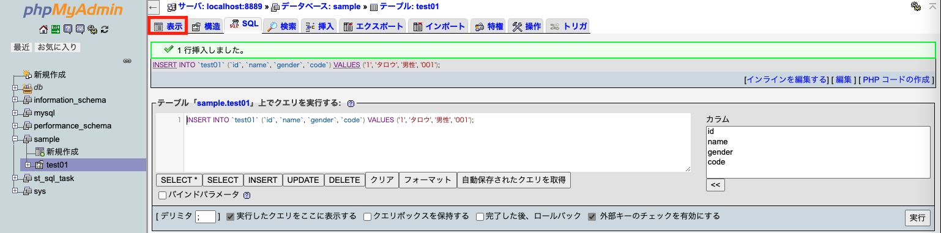The height and width of the screenshot is (233, 941).
Task: Reload the navigation panel with refresh icon
Action: (x=105, y=29)
